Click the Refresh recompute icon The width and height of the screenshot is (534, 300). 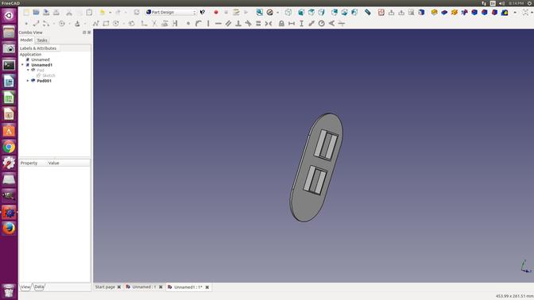point(137,12)
